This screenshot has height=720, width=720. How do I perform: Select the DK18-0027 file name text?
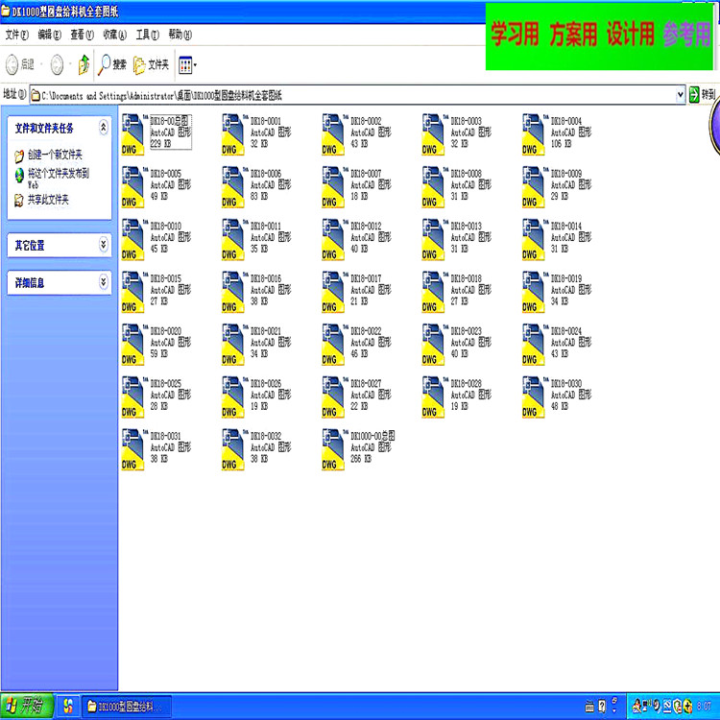[366, 383]
